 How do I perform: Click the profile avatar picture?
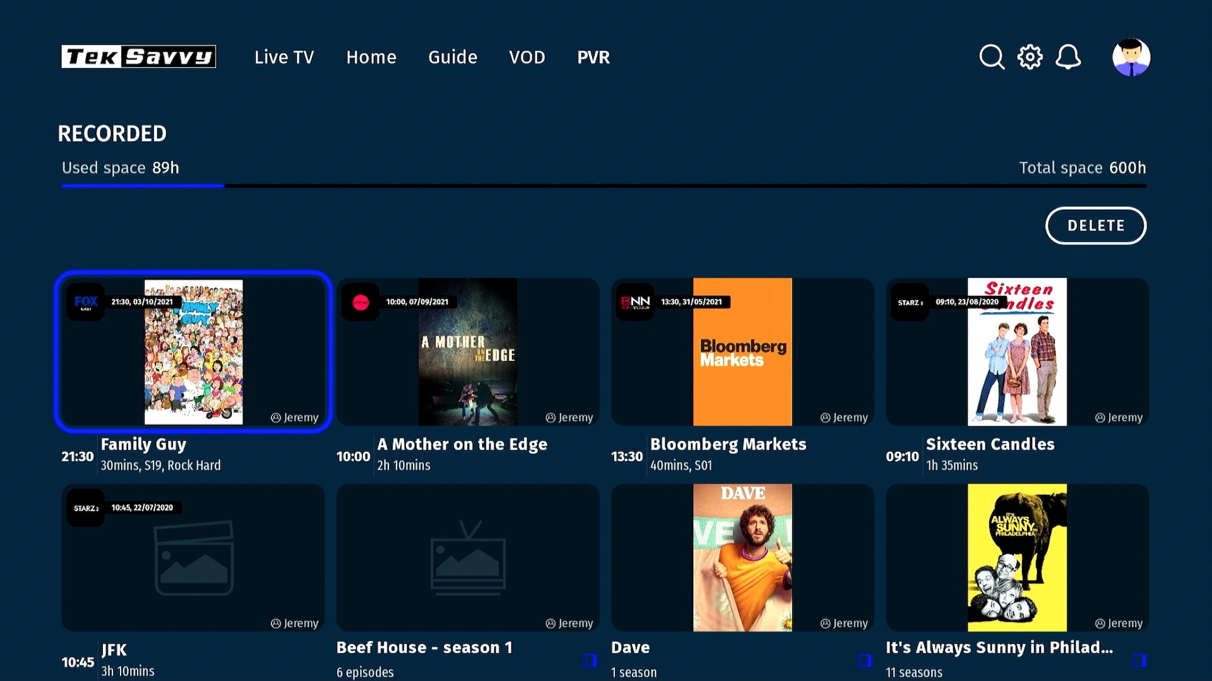click(x=1131, y=56)
